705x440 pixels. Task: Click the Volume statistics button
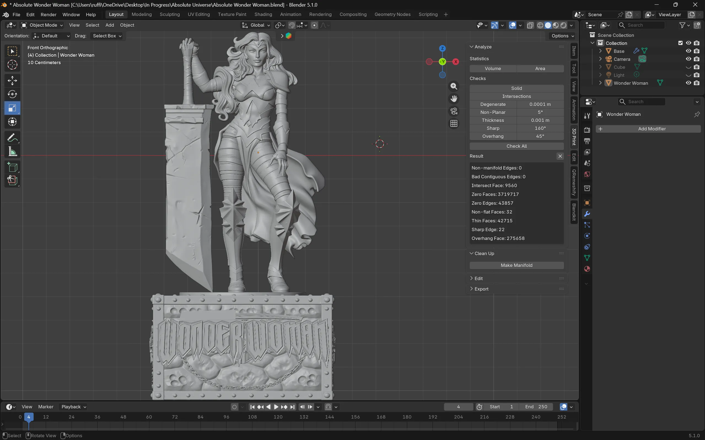(493, 69)
